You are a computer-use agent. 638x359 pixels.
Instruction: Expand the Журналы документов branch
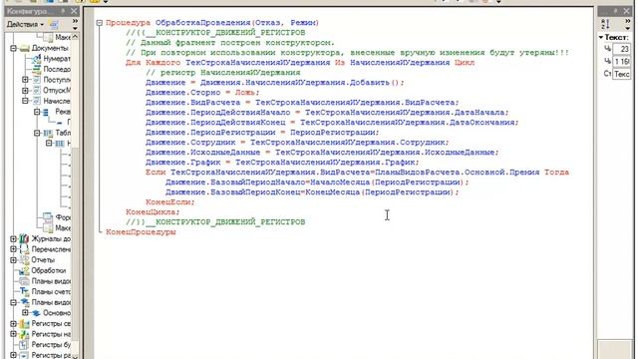click(13, 238)
